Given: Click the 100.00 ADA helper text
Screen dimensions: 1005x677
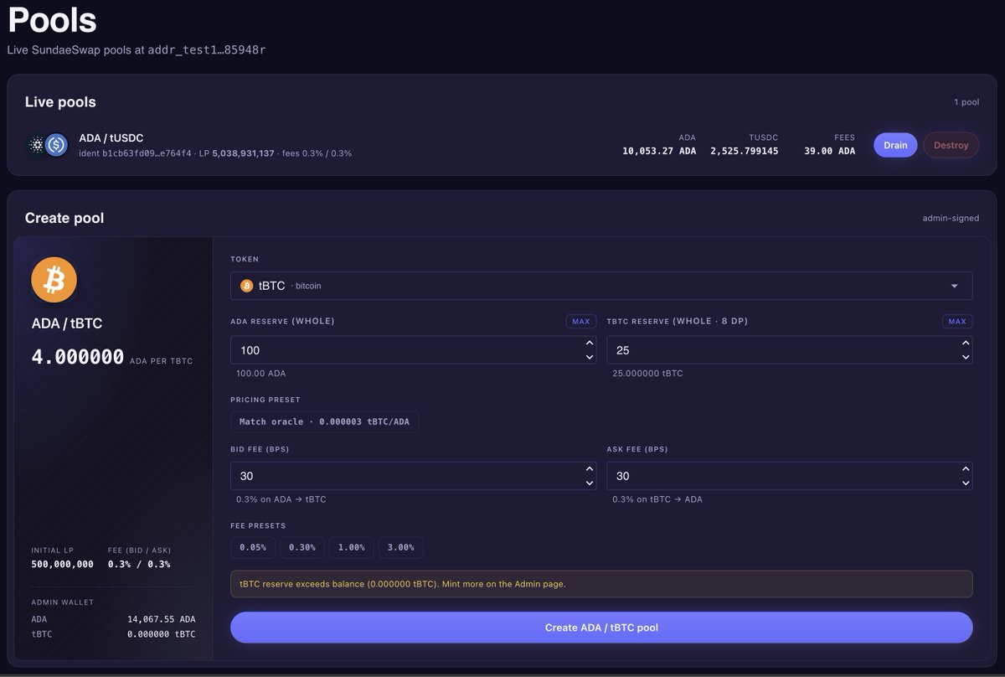Looking at the screenshot, I should click(x=260, y=374).
